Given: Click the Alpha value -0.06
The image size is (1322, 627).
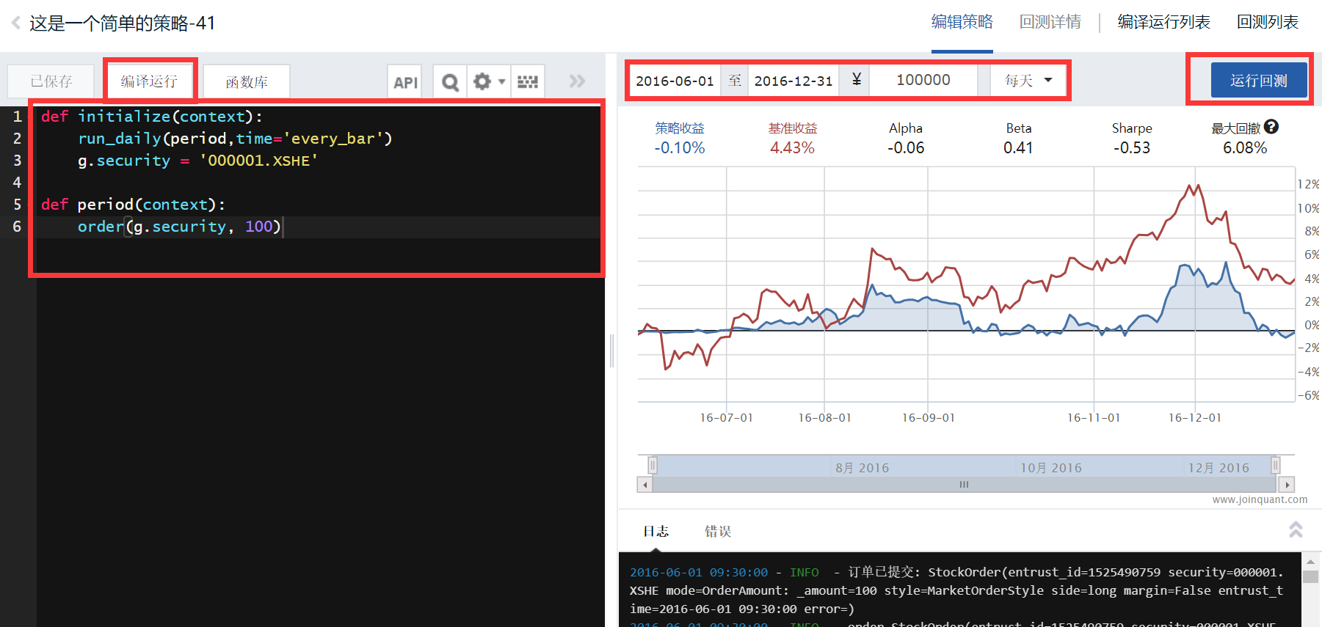Looking at the screenshot, I should (x=906, y=147).
